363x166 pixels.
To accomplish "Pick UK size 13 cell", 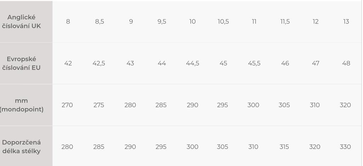I will pyautogui.click(x=346, y=22).
